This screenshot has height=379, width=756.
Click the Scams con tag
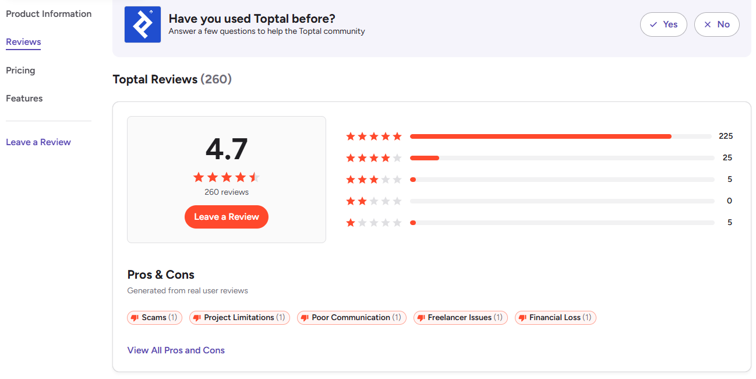[x=154, y=318]
